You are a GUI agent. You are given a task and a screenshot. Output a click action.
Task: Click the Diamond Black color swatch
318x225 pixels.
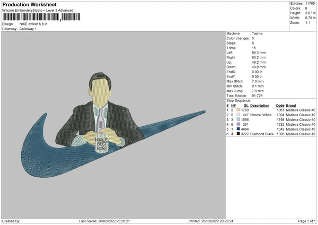238,134
